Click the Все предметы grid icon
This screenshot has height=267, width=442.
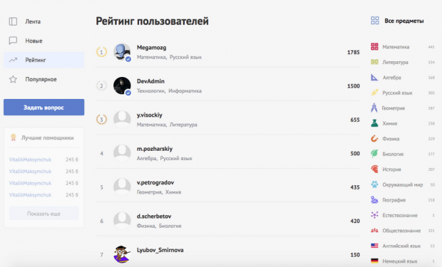pyautogui.click(x=374, y=20)
